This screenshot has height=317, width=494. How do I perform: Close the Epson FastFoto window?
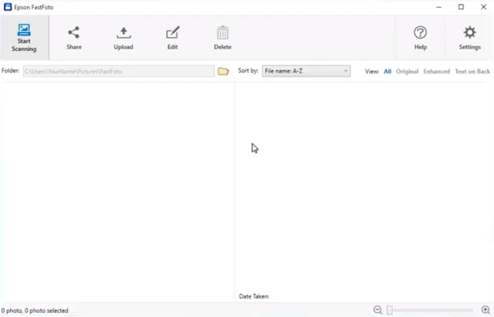tap(484, 7)
